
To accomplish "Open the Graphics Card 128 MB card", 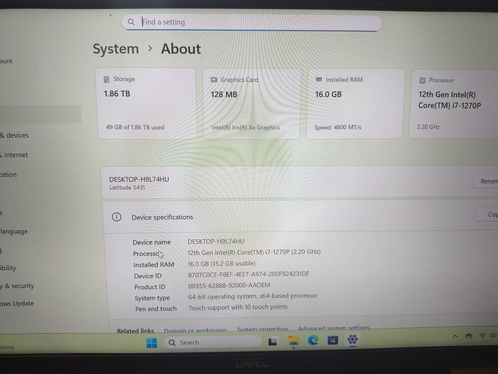I will click(x=251, y=104).
